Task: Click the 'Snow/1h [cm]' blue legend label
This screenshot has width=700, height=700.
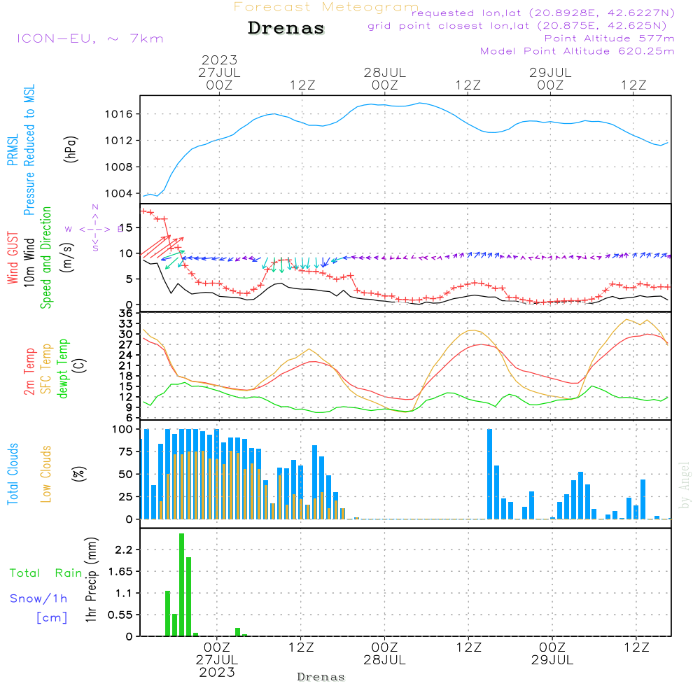Action: click(38, 608)
